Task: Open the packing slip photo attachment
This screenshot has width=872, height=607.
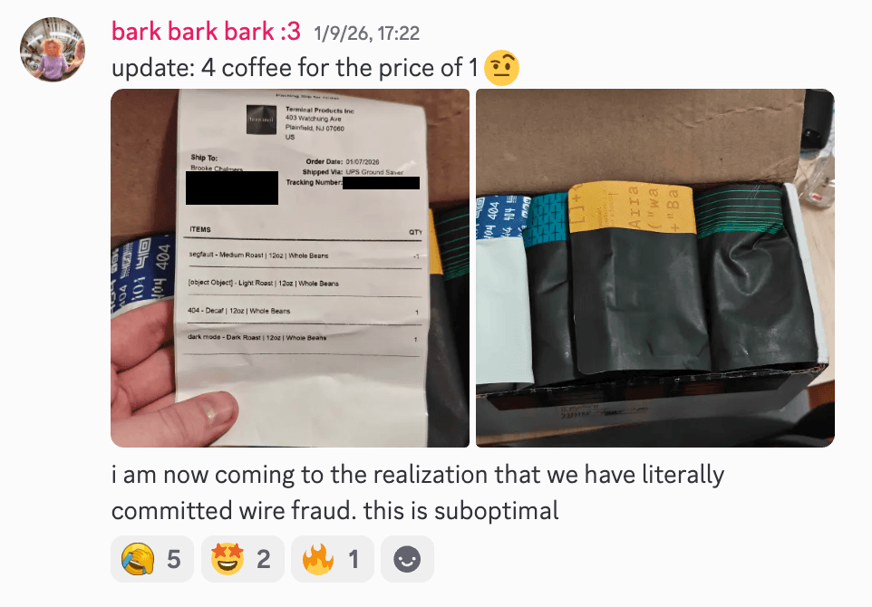Action: pos(290,268)
